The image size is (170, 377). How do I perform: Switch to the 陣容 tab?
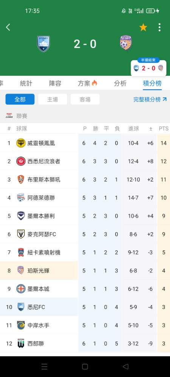coord(55,83)
